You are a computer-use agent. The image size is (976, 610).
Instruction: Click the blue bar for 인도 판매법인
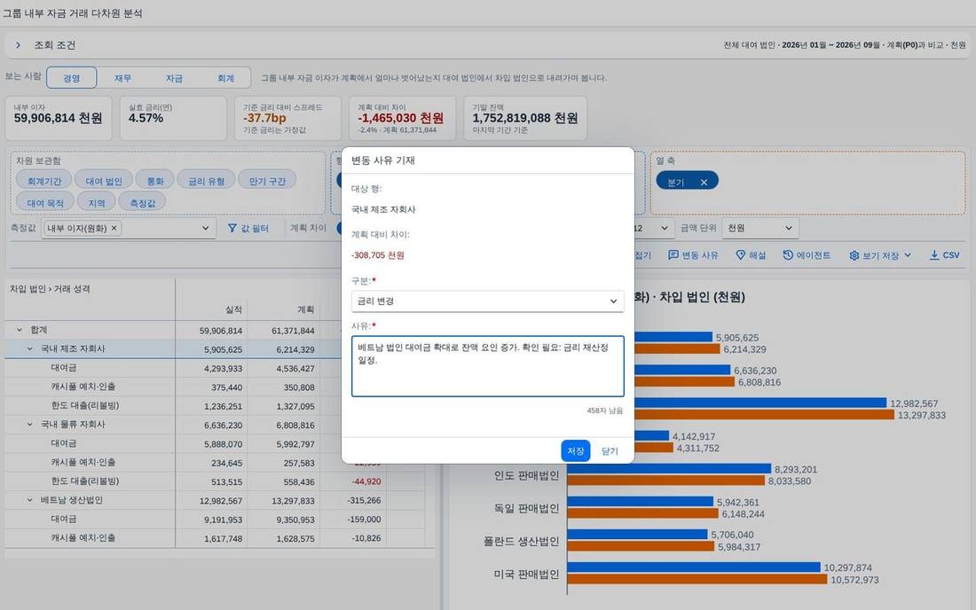click(x=669, y=469)
